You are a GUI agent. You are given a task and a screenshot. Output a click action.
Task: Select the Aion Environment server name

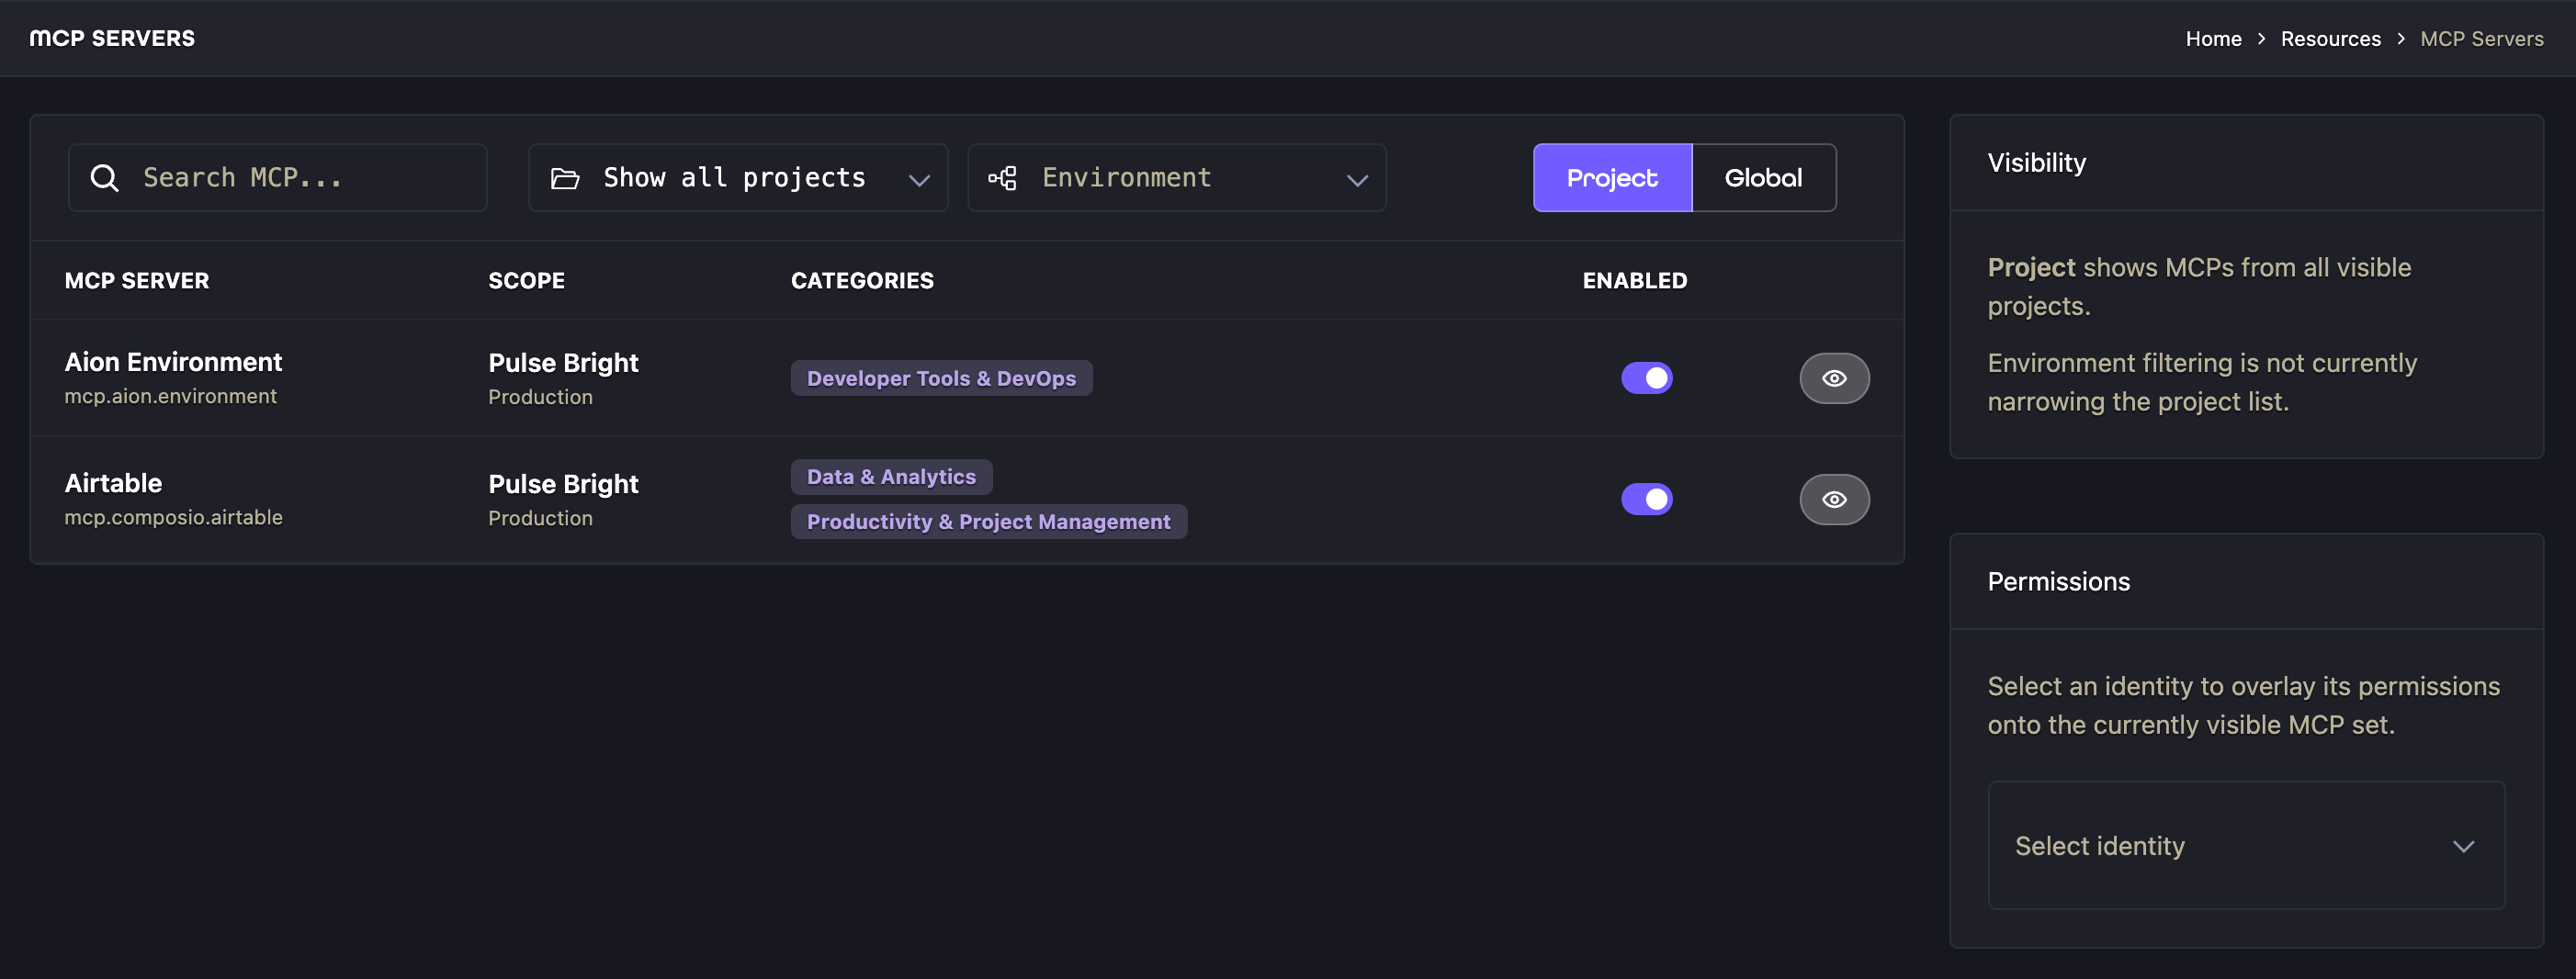point(173,362)
